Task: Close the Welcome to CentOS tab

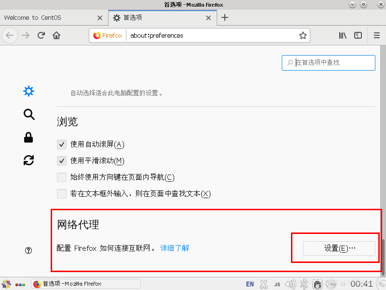Action: 100,18
